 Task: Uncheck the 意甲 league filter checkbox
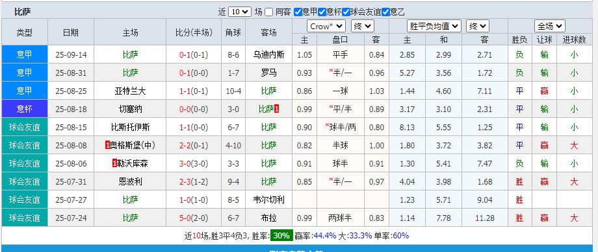coord(298,12)
